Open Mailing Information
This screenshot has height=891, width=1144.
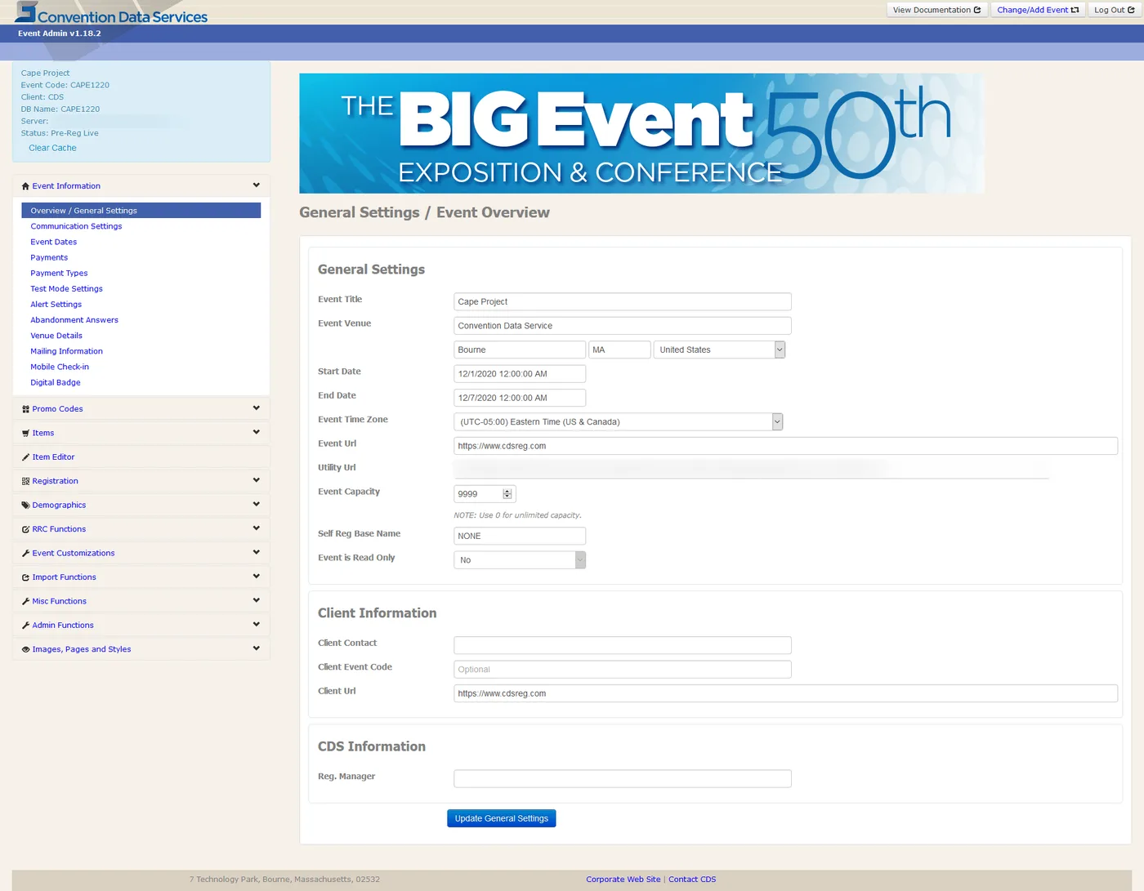(x=67, y=351)
